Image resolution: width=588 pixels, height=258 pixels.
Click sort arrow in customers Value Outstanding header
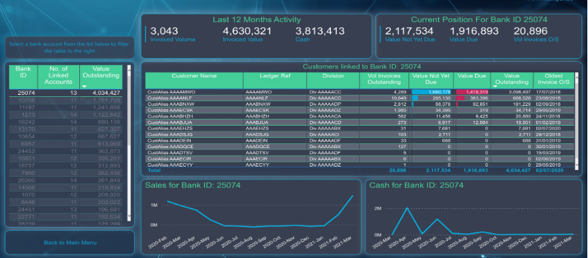click(x=494, y=86)
